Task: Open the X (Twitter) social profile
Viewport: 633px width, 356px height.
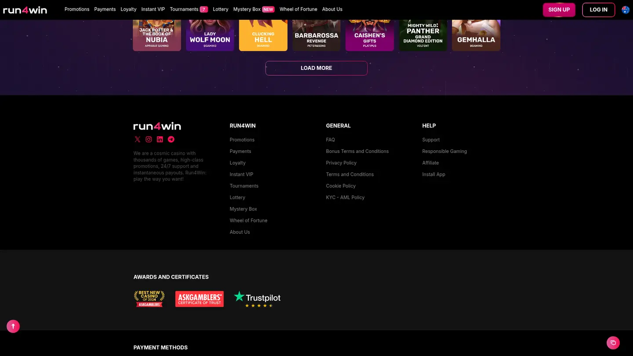Action: point(138,139)
